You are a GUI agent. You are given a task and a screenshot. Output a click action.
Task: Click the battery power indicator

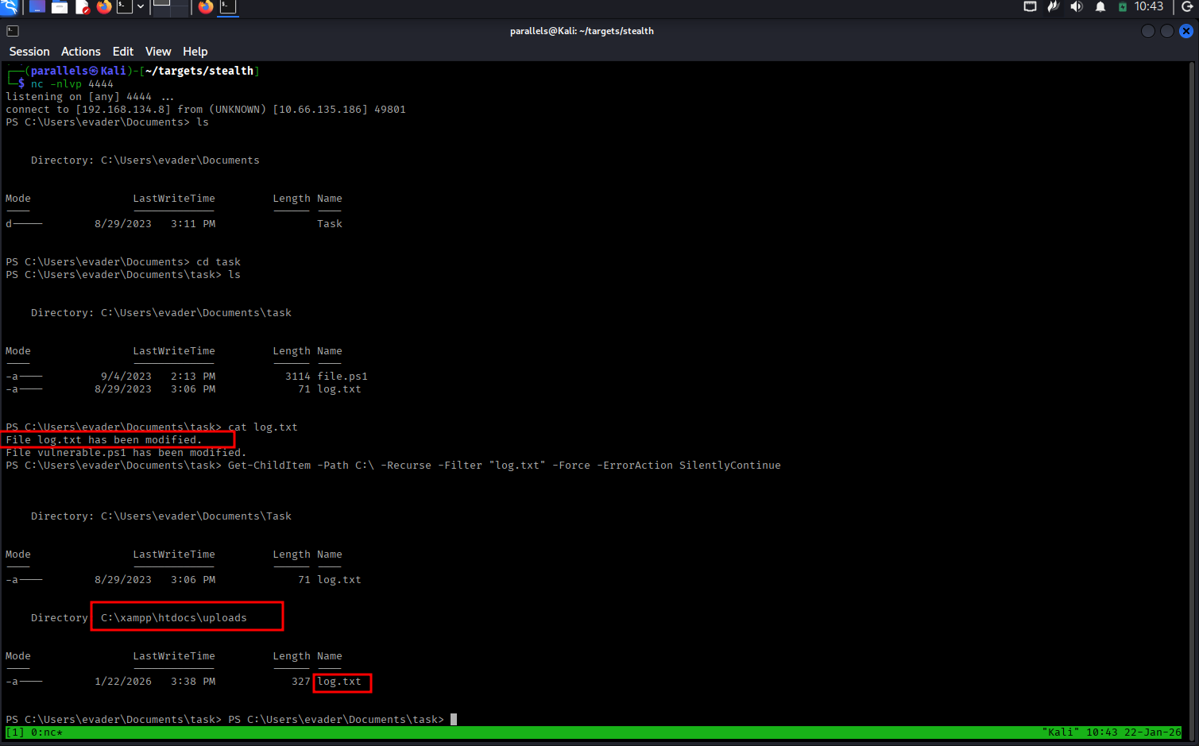(x=1123, y=7)
